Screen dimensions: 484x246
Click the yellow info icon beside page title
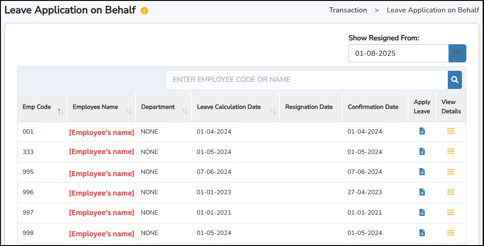(144, 11)
